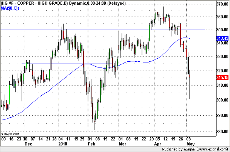Click the chart title 'HG #F - COPPER - HIGH GRADE,D'
Viewport: 230px width, 152px height.
point(34,3)
